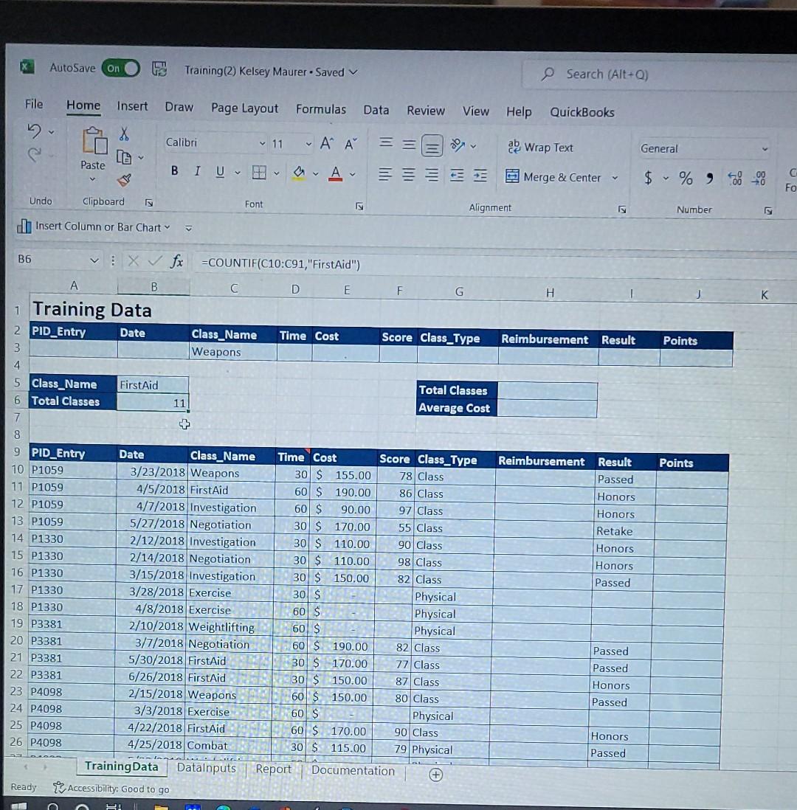This screenshot has width=797, height=810.
Task: Click the Insert Function fx button
Action: [177, 261]
